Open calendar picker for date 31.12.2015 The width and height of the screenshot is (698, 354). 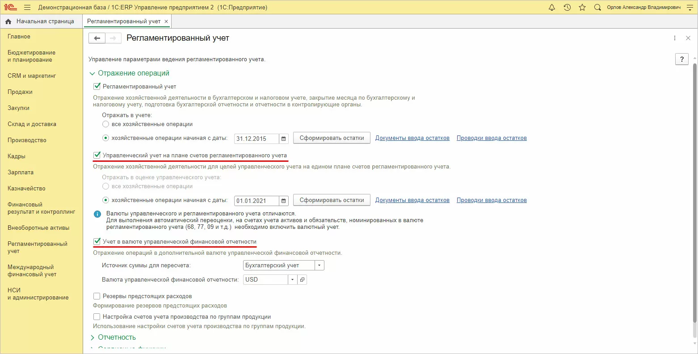tap(284, 139)
